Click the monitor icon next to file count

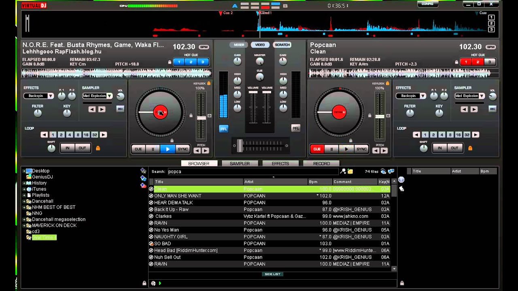391,171
